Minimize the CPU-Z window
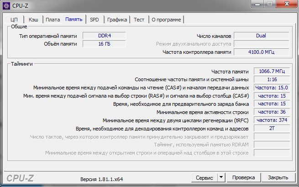Screen dimensions: 299x187 point(257,4)
